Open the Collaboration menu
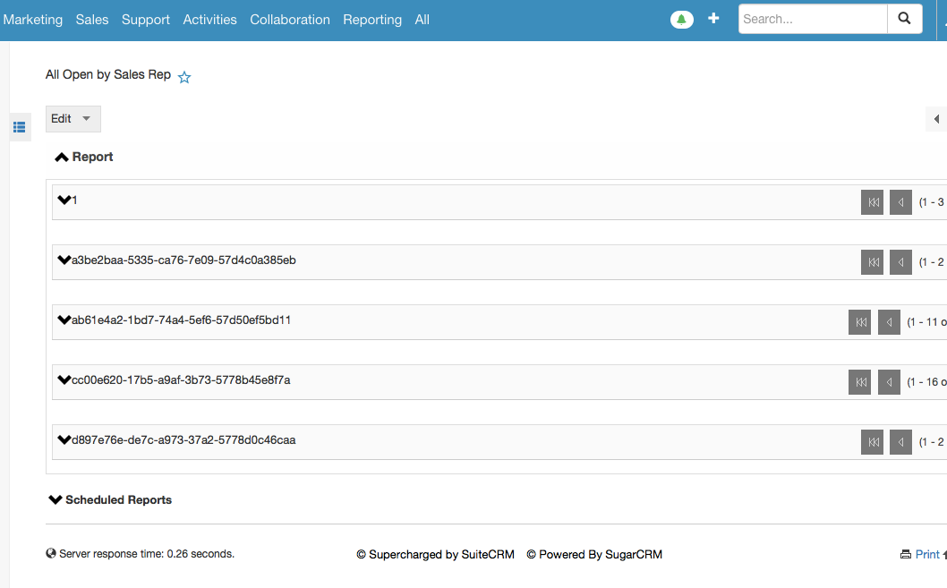947x588 pixels. [290, 20]
